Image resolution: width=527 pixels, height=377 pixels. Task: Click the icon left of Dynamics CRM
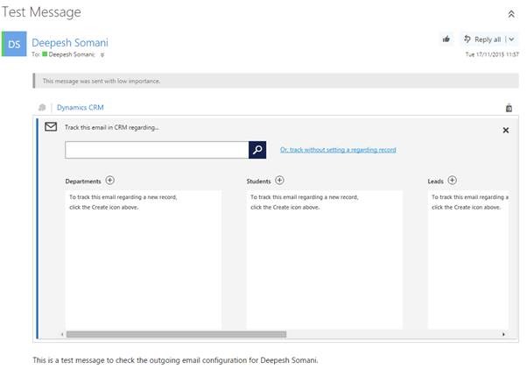42,108
